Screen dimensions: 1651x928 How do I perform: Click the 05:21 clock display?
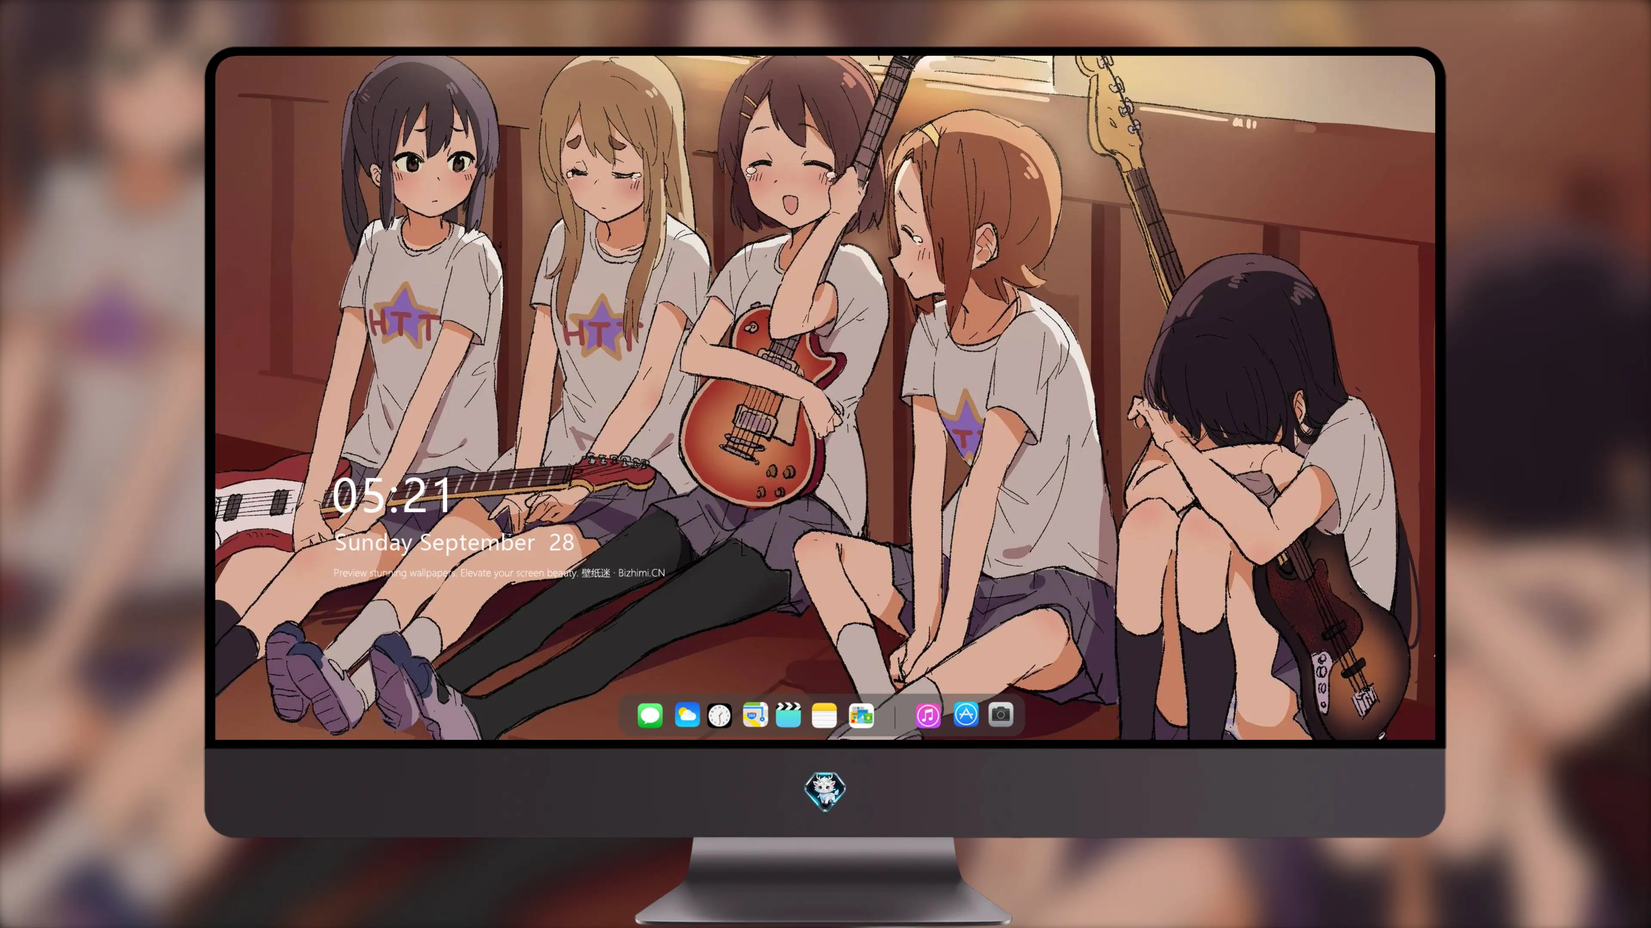click(392, 495)
